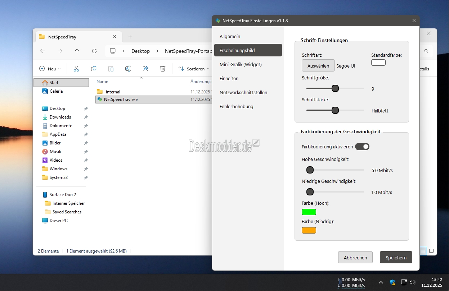Open the Neu dropdown in Explorer
The width and height of the screenshot is (449, 291).
[50, 69]
